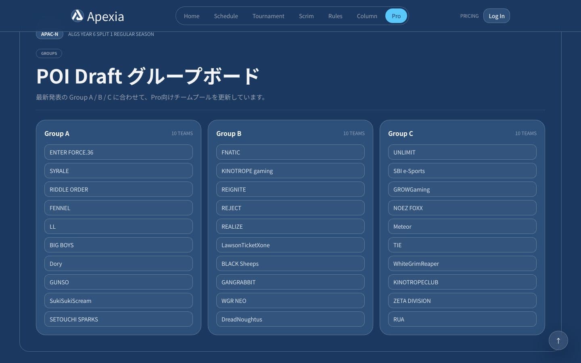This screenshot has height=363, width=581.
Task: Select the ZETA DIVISION row
Action: point(462,300)
